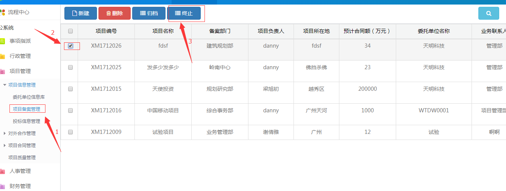This screenshot has height=191, width=506.
Task: Toggle the select-all checkbox in table header
Action: click(x=70, y=31)
